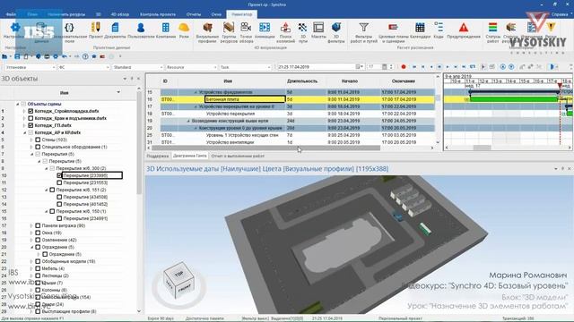Open the Компании ribbon icon
574x322 pixels.
(x=165, y=28)
